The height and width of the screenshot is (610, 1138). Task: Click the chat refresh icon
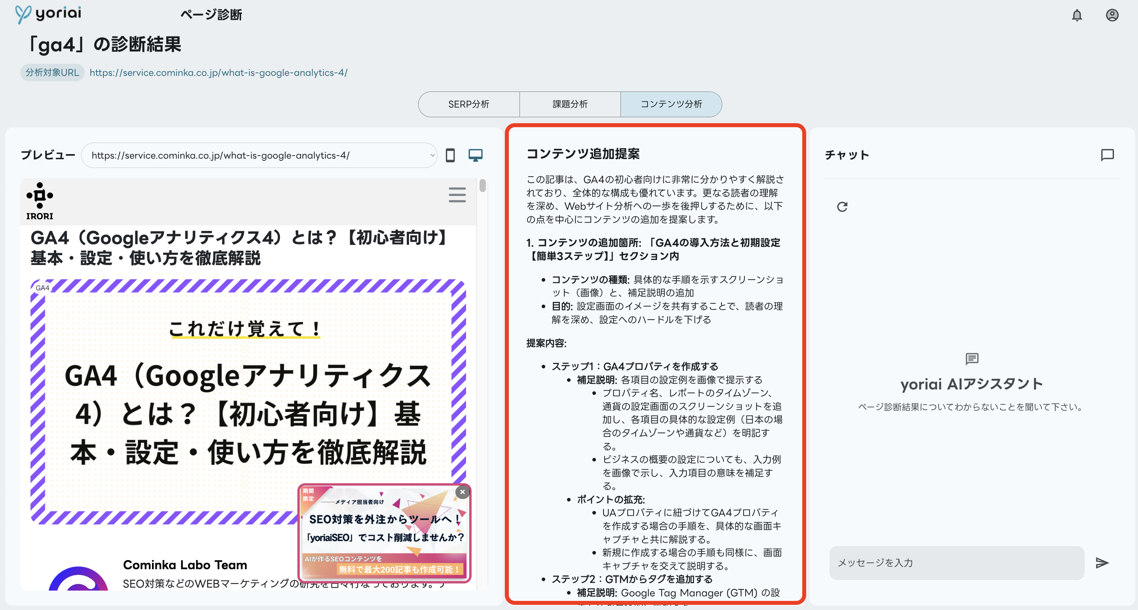pos(843,206)
